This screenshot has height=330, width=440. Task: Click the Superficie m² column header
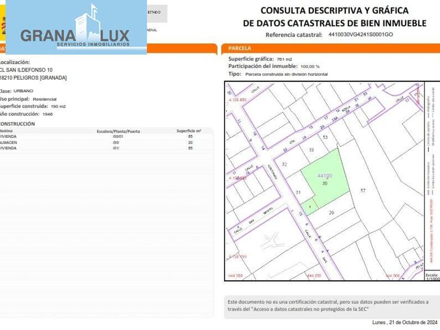(189, 131)
